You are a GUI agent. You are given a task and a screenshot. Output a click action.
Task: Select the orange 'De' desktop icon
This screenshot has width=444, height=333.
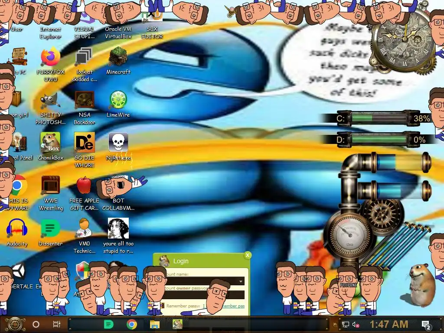(x=85, y=142)
